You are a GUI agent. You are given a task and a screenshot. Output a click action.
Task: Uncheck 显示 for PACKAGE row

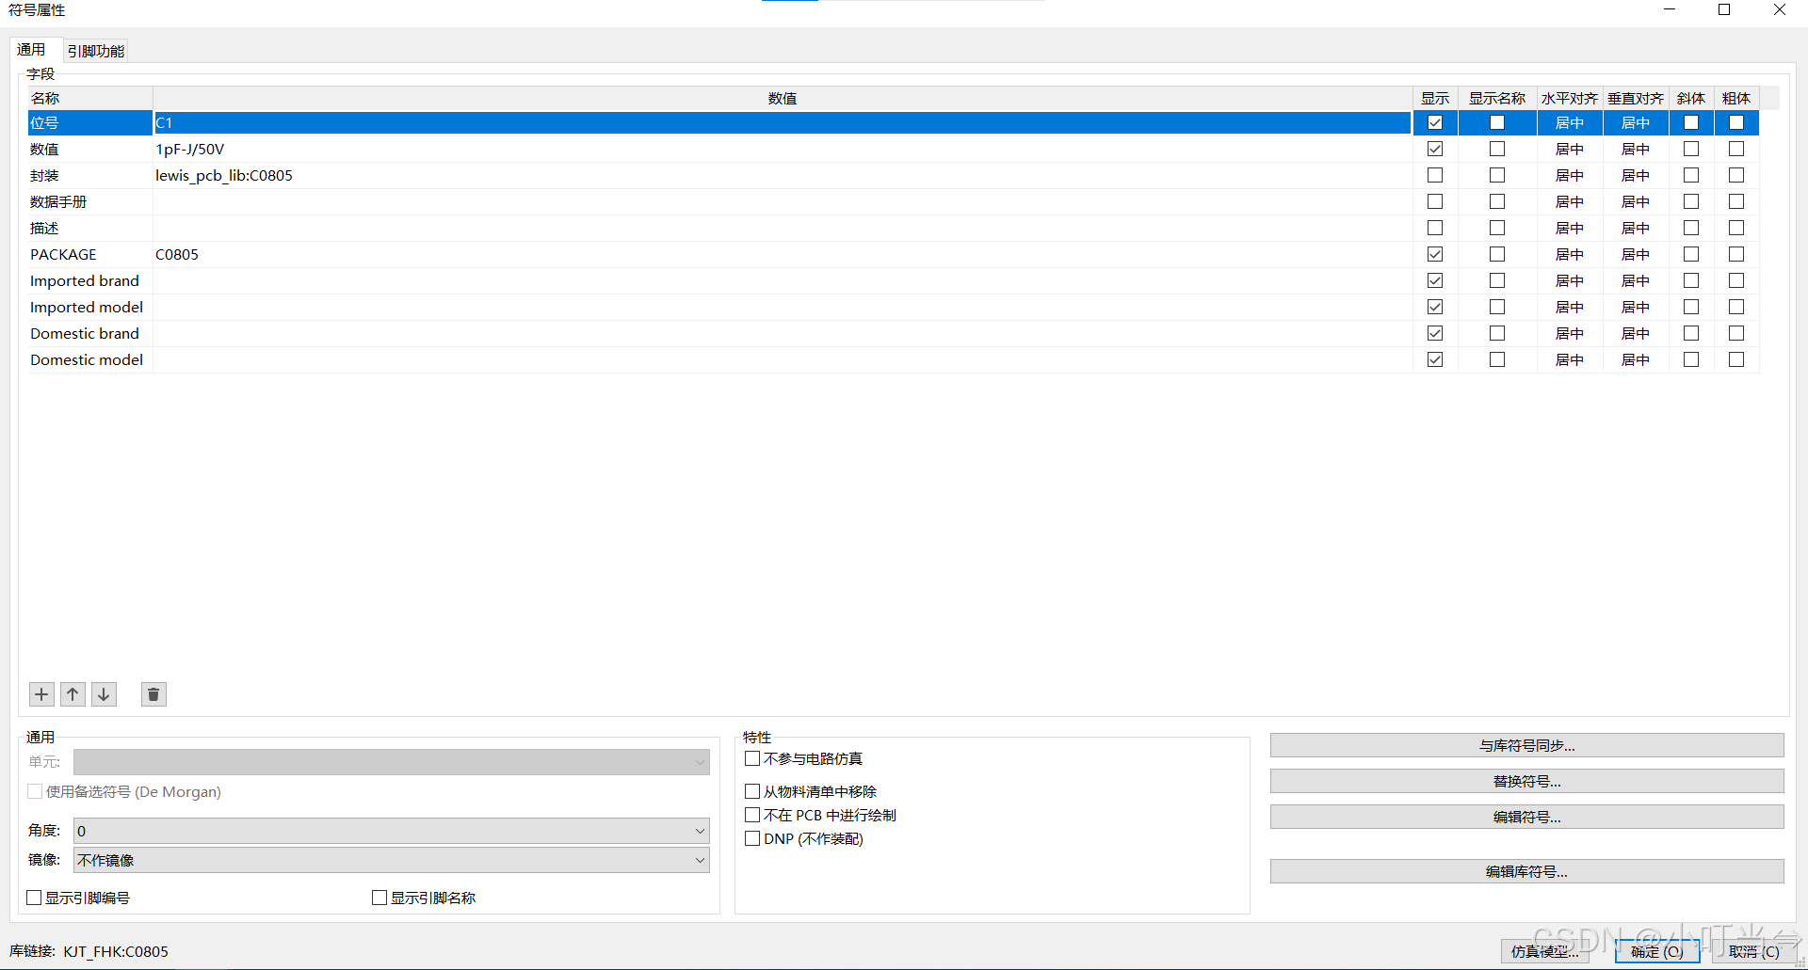[x=1435, y=254]
